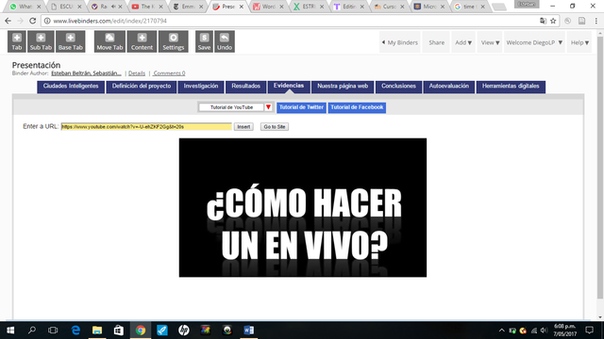Open the Help menu
This screenshot has width=604, height=339.
(x=579, y=42)
